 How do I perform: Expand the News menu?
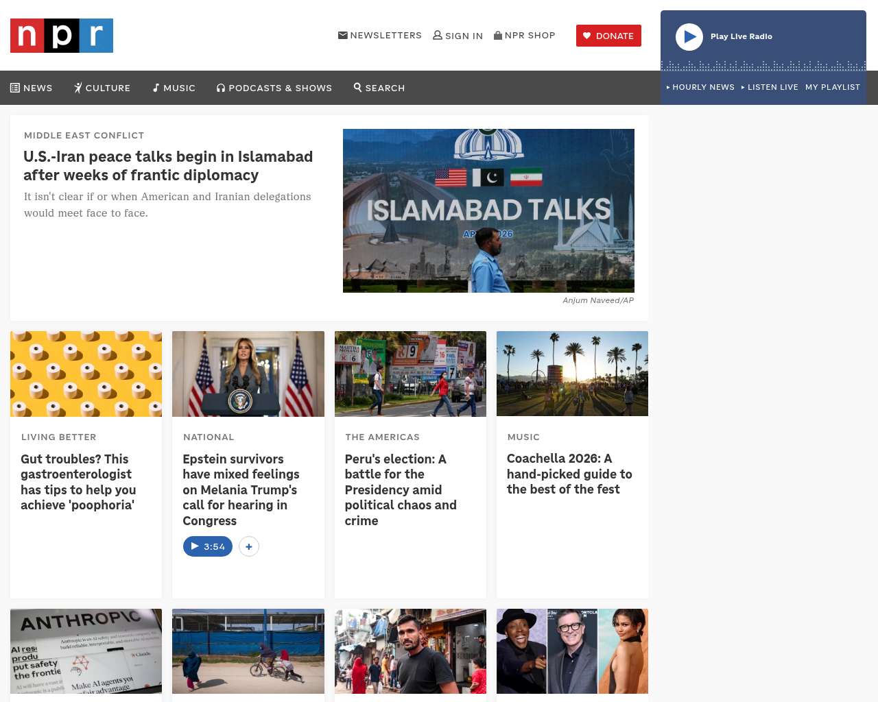[x=32, y=88]
